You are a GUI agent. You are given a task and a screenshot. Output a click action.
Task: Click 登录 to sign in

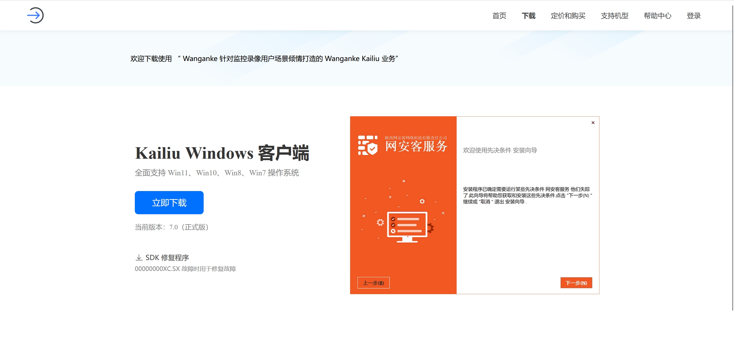point(694,16)
